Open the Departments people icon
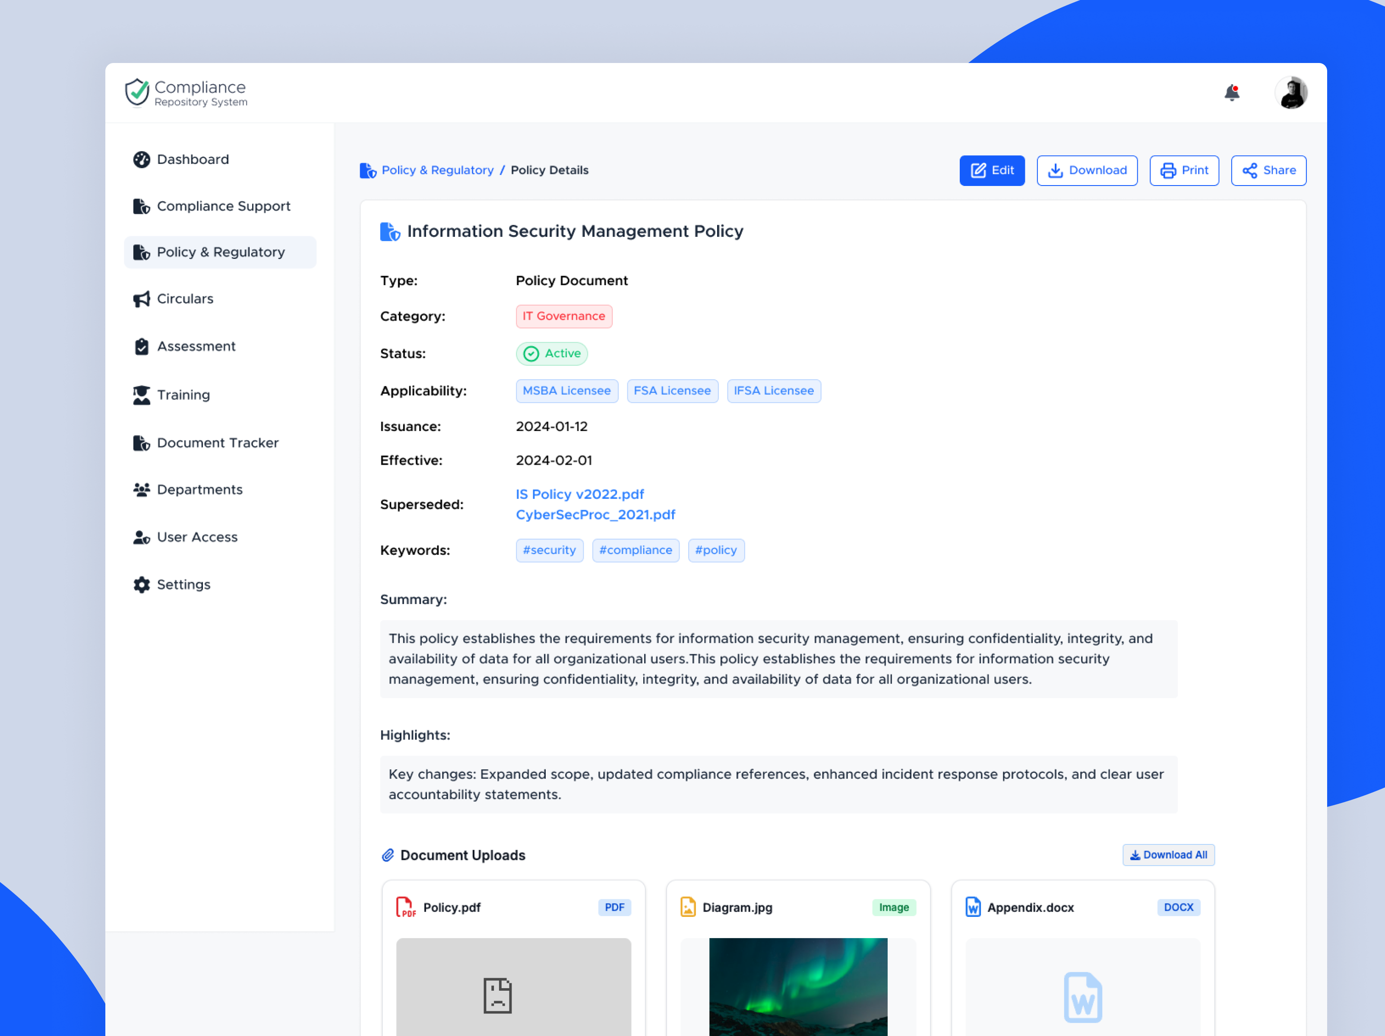The image size is (1385, 1036). click(142, 489)
